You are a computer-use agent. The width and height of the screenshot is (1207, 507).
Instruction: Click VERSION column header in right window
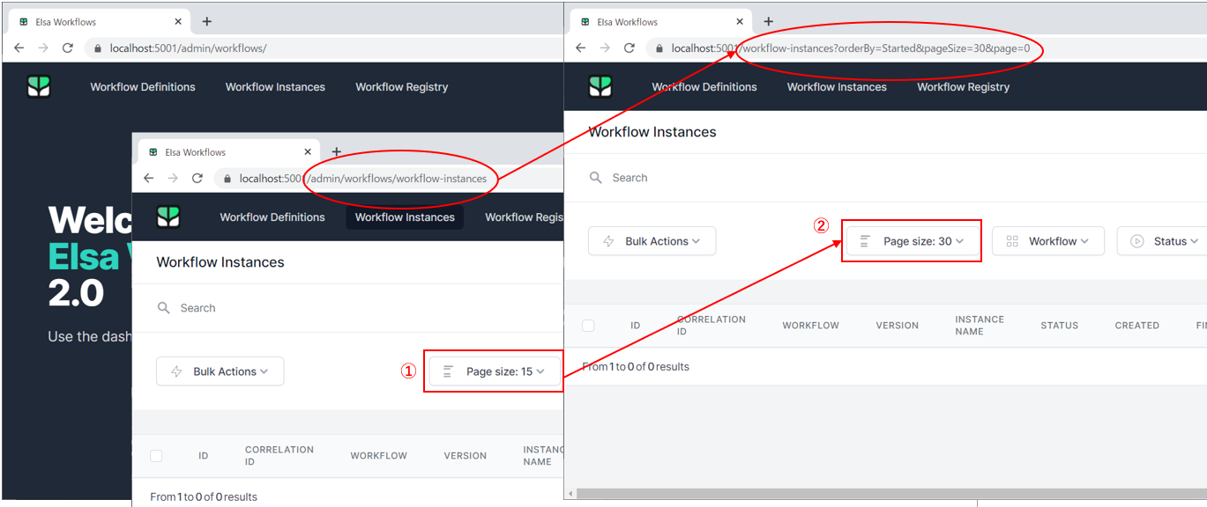(897, 326)
